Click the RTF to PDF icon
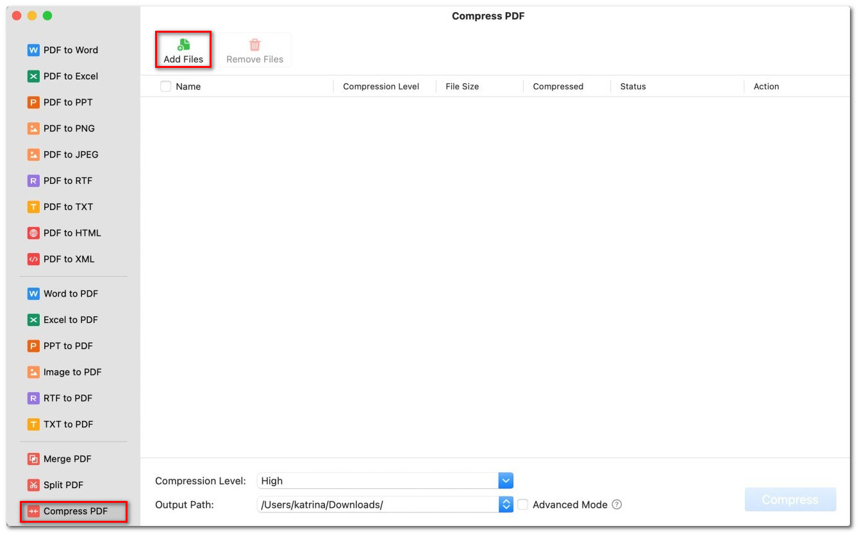This screenshot has width=857, height=533. coord(33,398)
